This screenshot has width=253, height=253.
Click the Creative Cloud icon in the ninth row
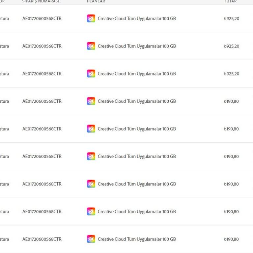tap(91, 239)
